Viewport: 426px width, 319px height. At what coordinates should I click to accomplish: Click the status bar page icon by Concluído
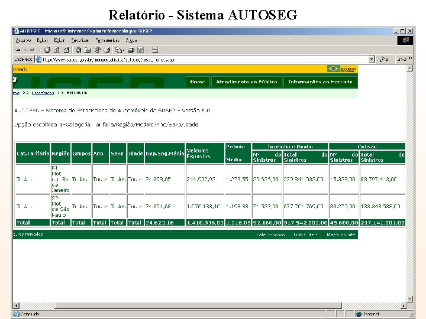tap(16, 314)
